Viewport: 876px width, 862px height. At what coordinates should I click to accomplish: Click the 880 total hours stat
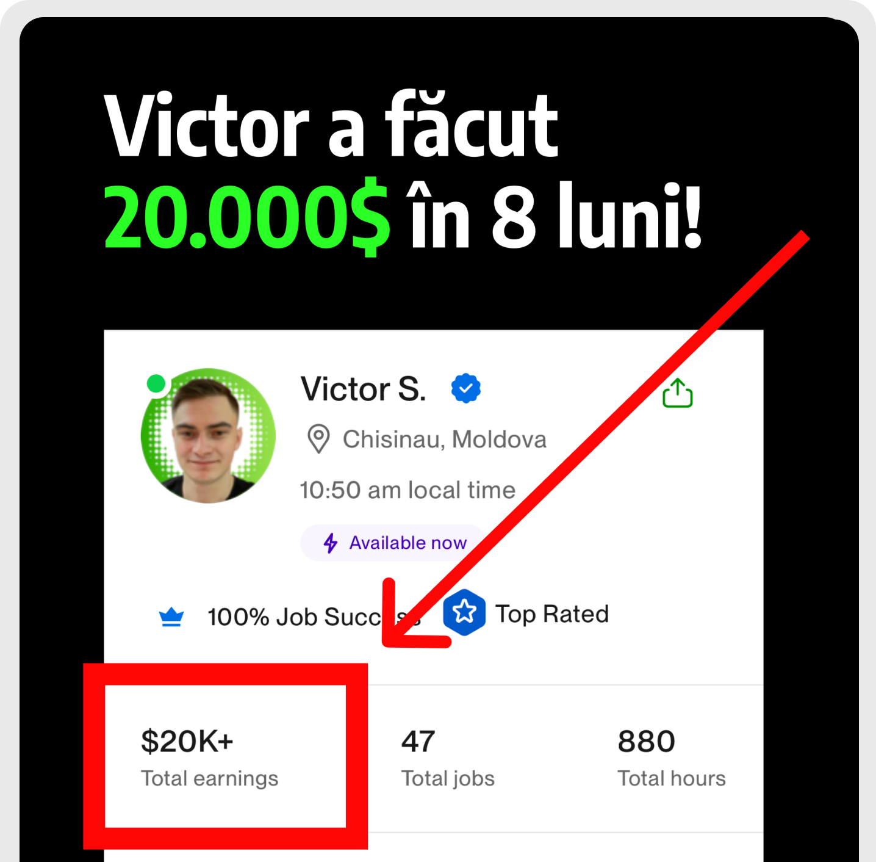coord(672,757)
